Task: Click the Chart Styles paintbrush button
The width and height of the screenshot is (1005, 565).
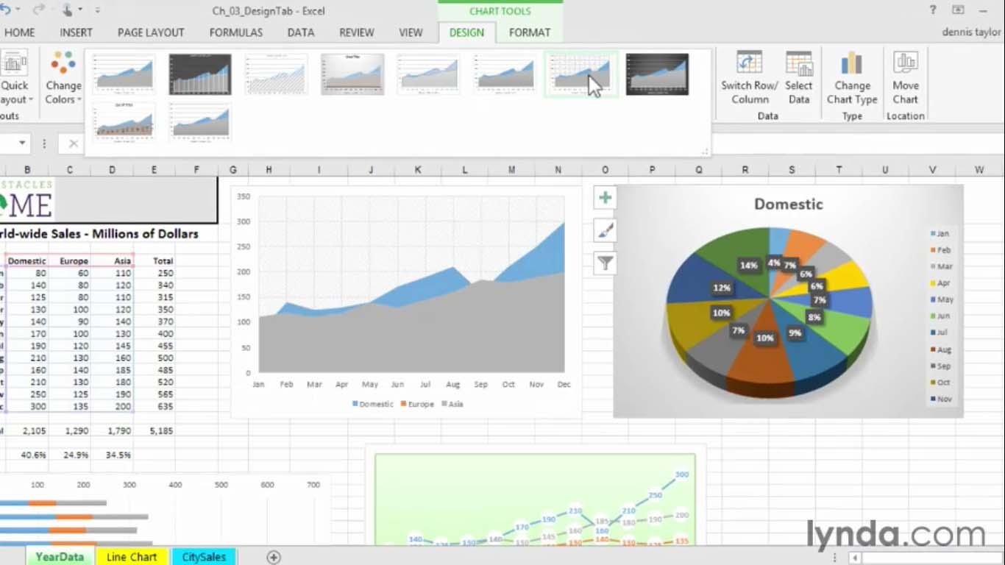Action: click(605, 230)
